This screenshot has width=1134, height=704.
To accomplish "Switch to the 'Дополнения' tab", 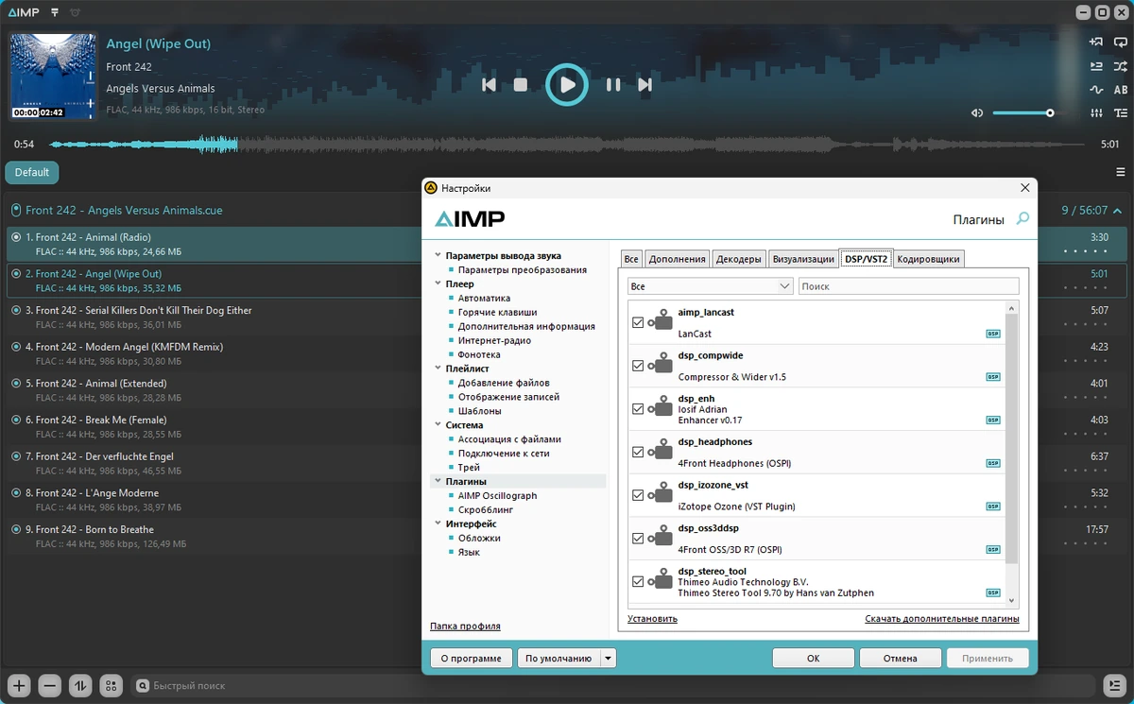I will [x=677, y=259].
